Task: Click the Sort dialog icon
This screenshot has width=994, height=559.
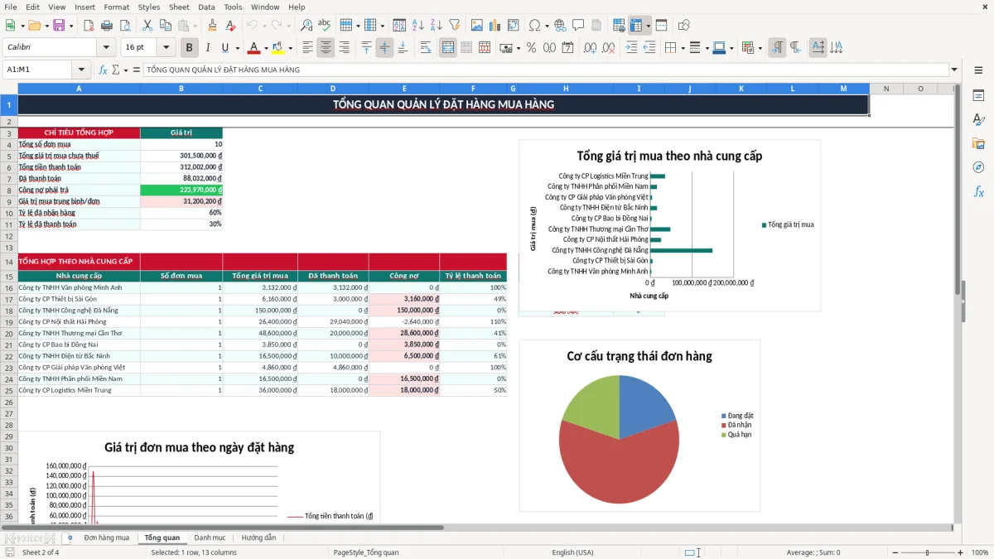Action: pyautogui.click(x=399, y=26)
